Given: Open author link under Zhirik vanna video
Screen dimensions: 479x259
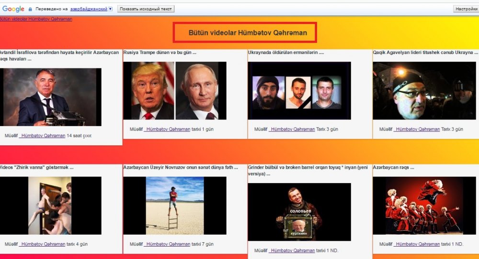Looking at the screenshot, I should coord(42,244).
